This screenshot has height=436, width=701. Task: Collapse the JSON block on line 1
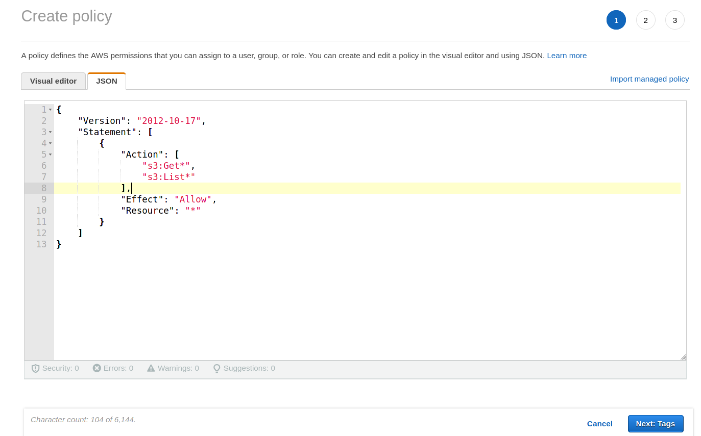coord(50,109)
